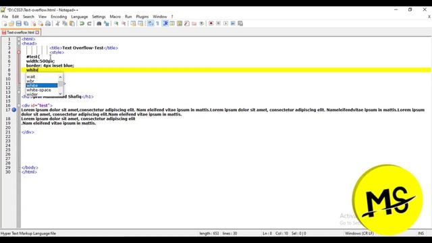Open the Plugins menu
This screenshot has height=243, width=432.
click(x=142, y=17)
